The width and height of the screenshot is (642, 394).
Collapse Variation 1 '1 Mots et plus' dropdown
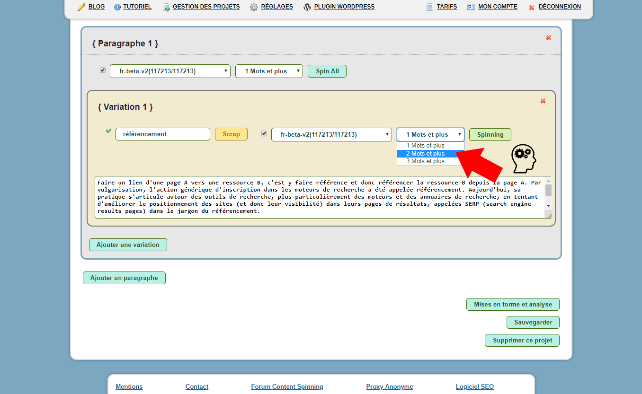430,134
